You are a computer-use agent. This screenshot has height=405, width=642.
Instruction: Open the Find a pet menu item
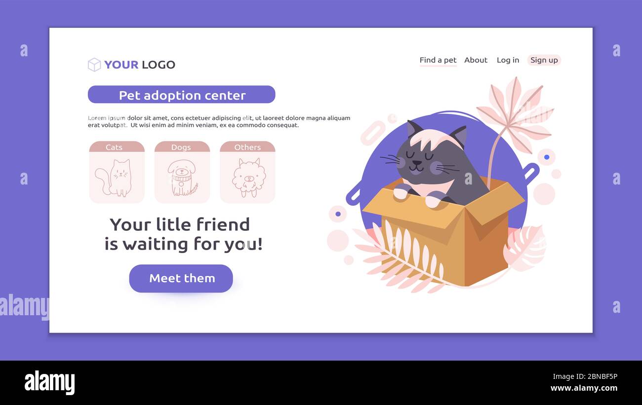[x=438, y=60]
